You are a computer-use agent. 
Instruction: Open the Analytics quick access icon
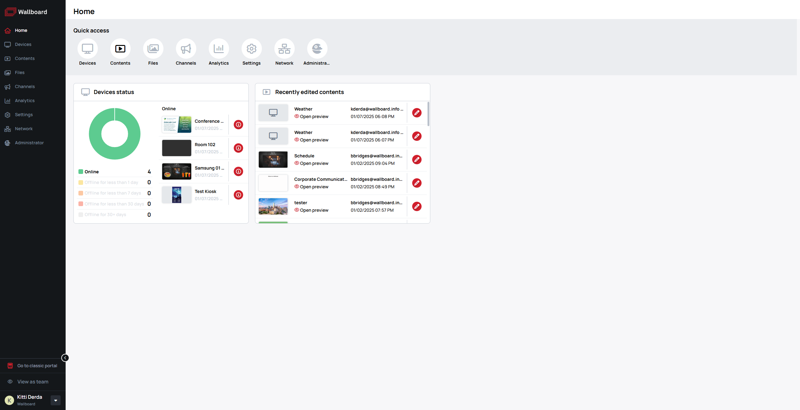tap(218, 49)
